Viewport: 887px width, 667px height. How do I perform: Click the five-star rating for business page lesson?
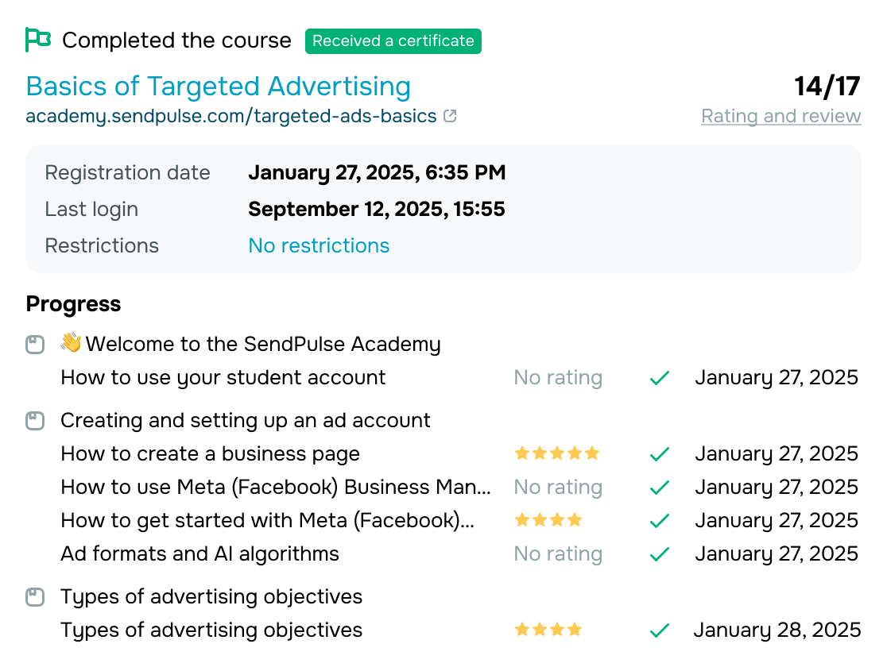pyautogui.click(x=556, y=454)
